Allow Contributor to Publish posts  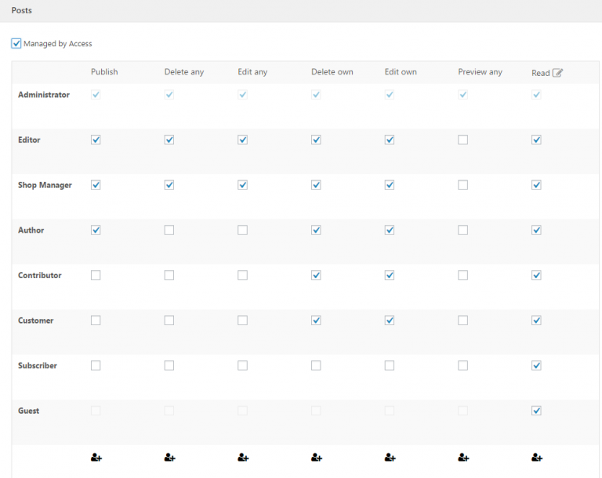[x=96, y=275]
